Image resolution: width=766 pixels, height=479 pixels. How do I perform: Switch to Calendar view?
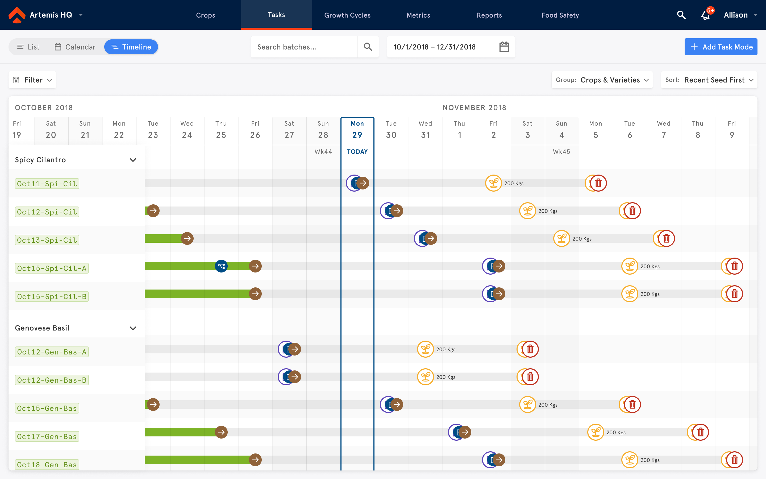coord(75,47)
